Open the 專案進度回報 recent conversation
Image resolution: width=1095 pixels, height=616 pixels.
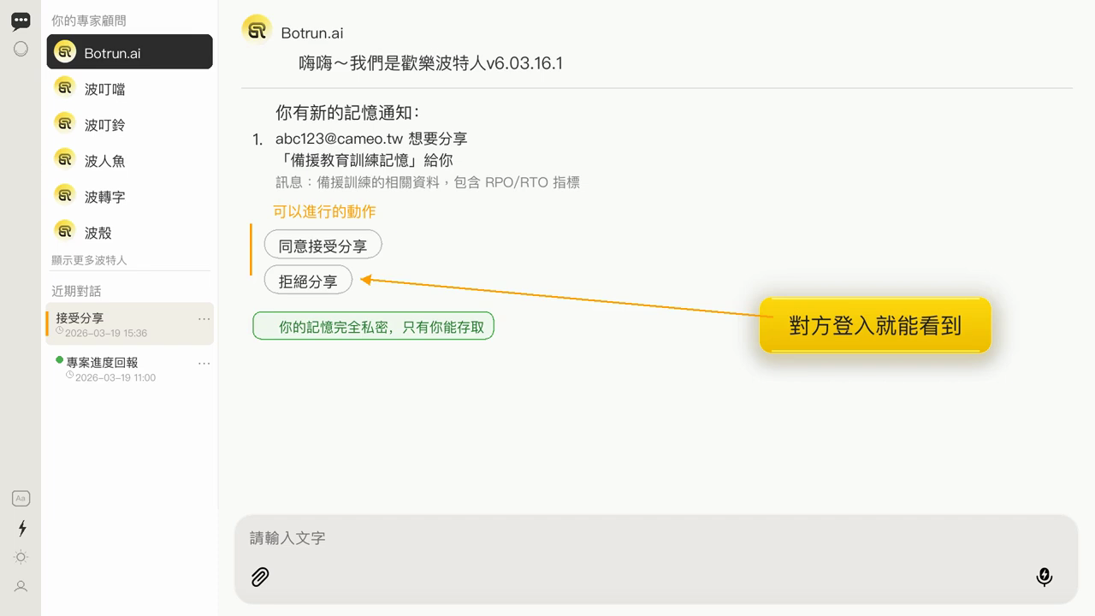129,369
